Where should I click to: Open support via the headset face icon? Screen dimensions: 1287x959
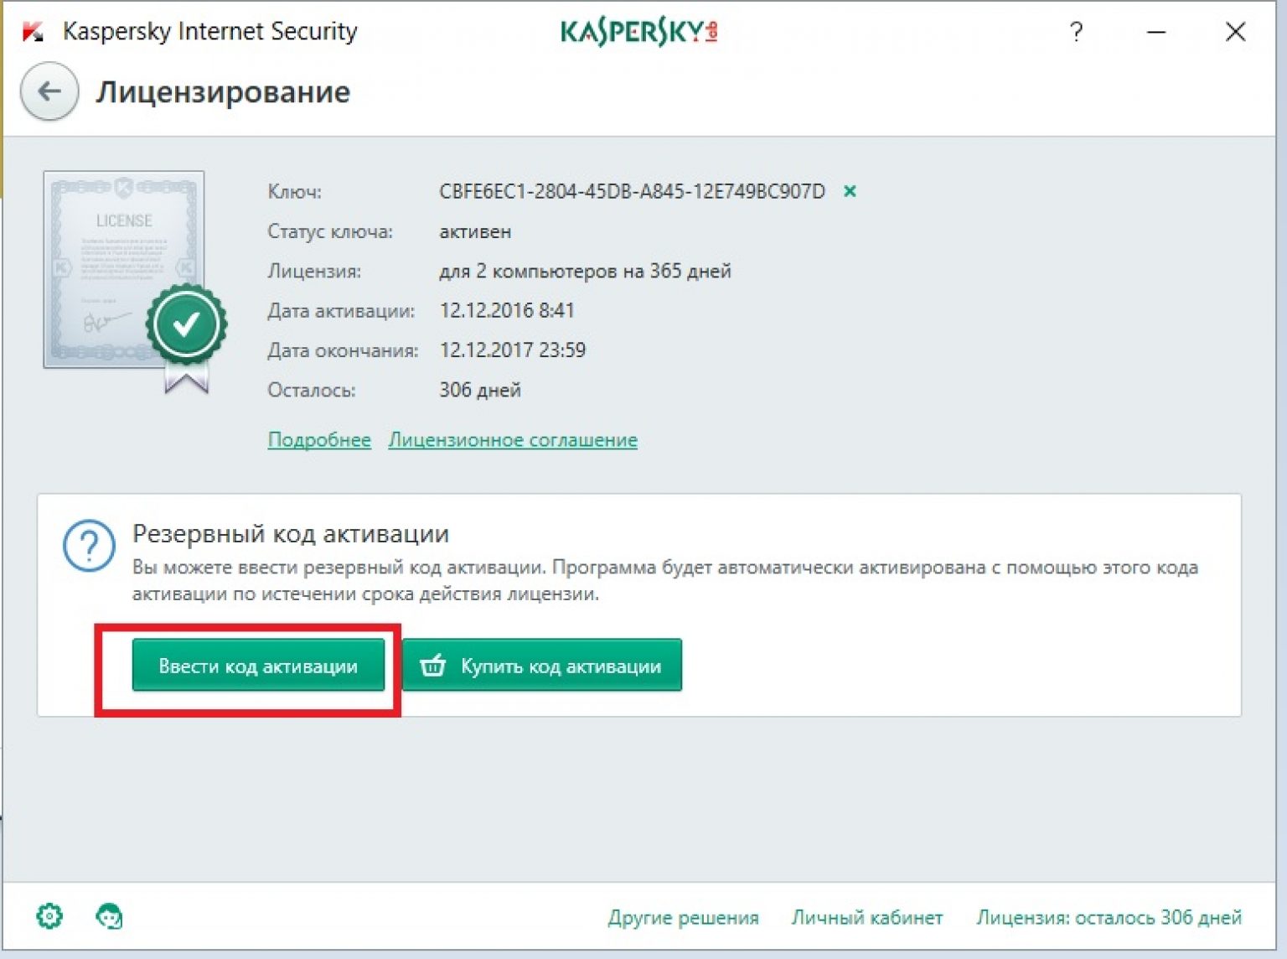(109, 916)
